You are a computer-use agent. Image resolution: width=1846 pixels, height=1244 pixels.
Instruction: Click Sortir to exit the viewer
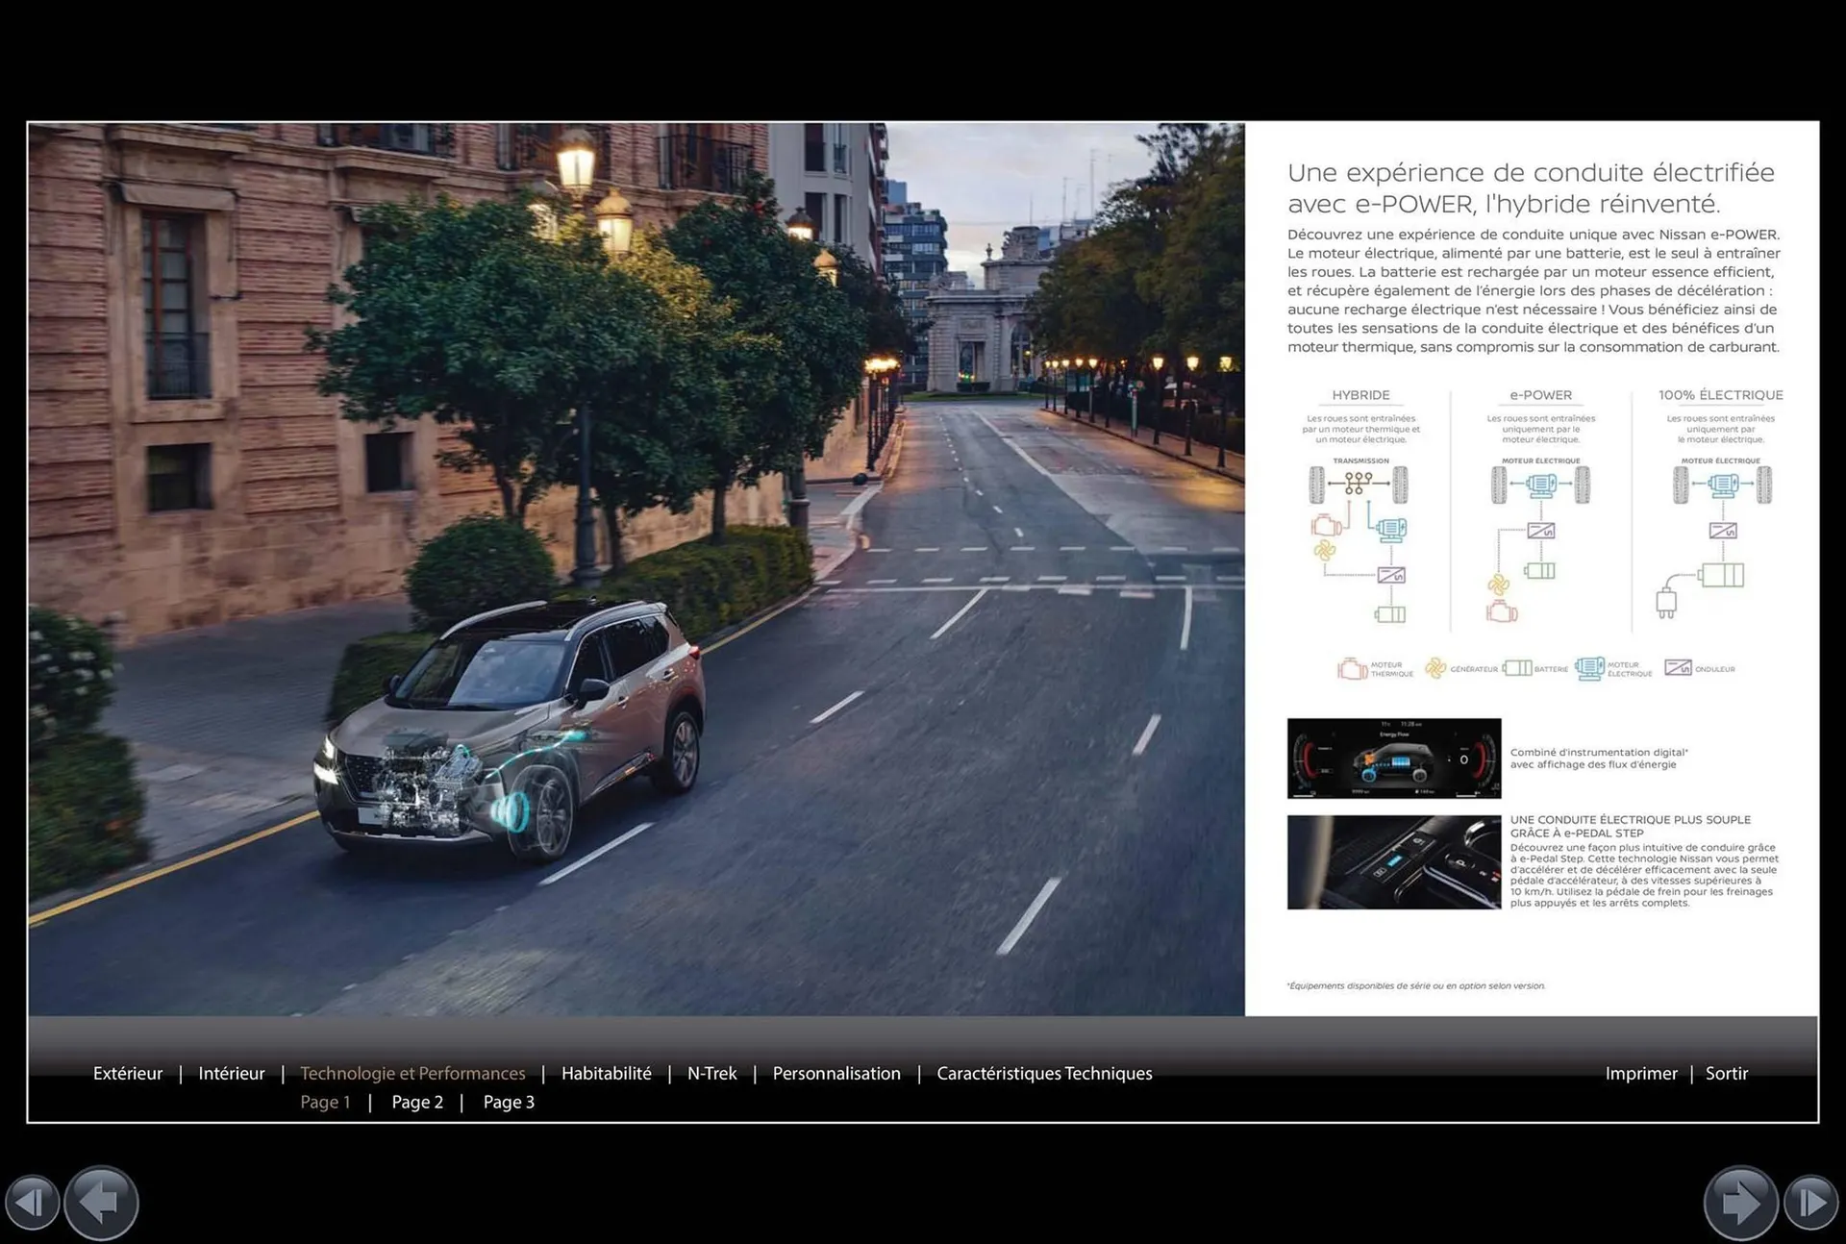(x=1727, y=1073)
